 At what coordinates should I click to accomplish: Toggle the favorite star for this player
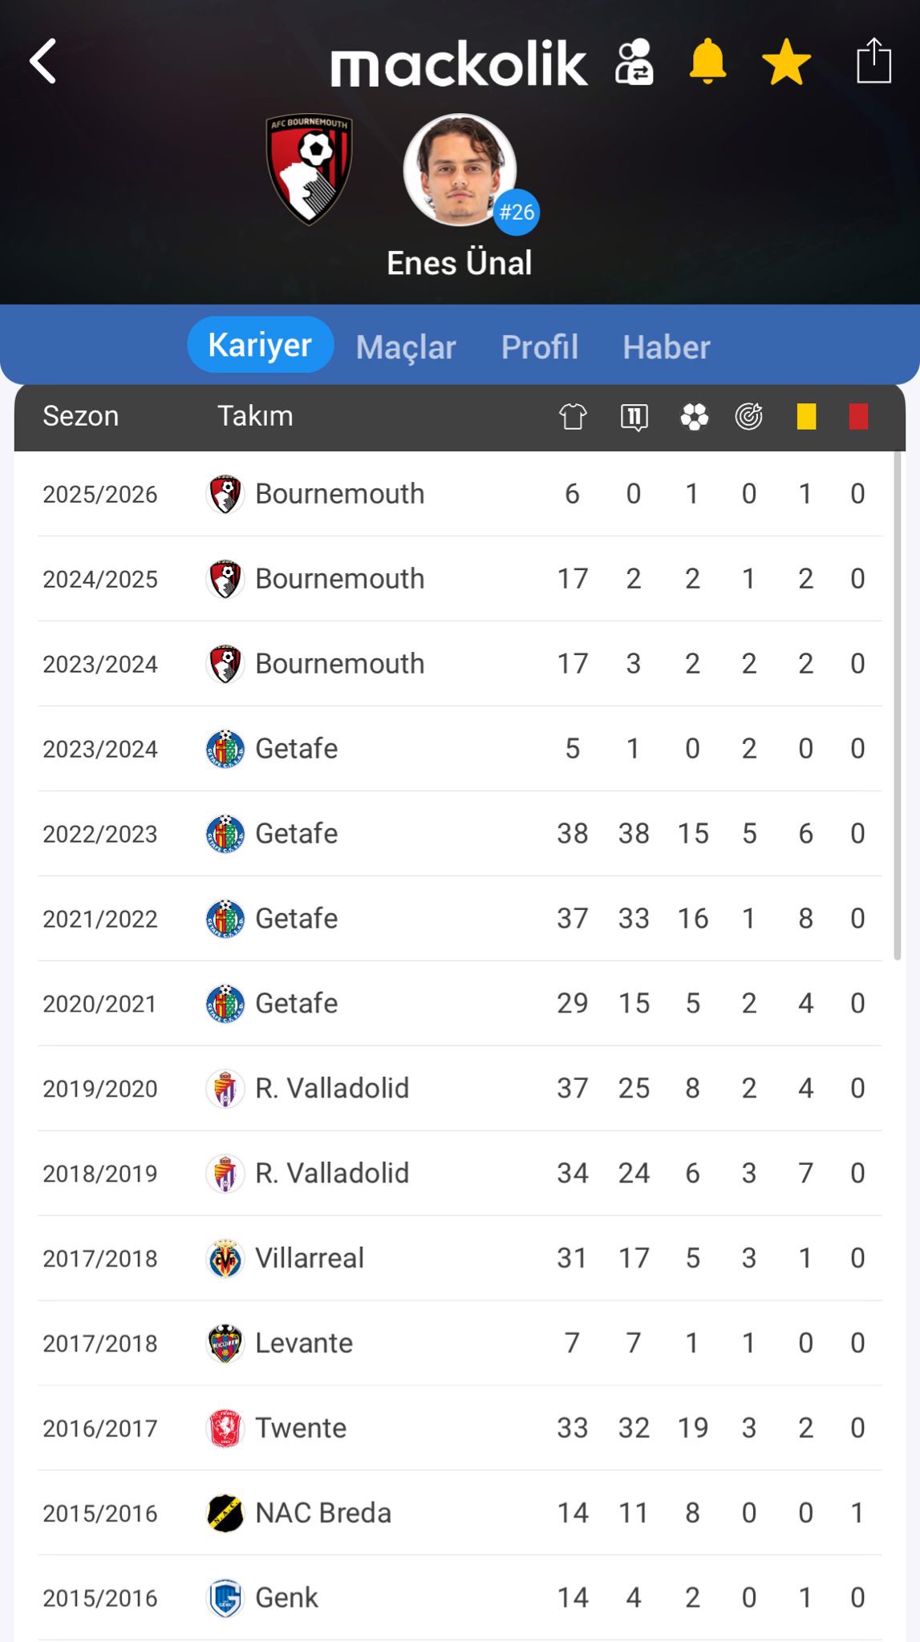point(786,63)
